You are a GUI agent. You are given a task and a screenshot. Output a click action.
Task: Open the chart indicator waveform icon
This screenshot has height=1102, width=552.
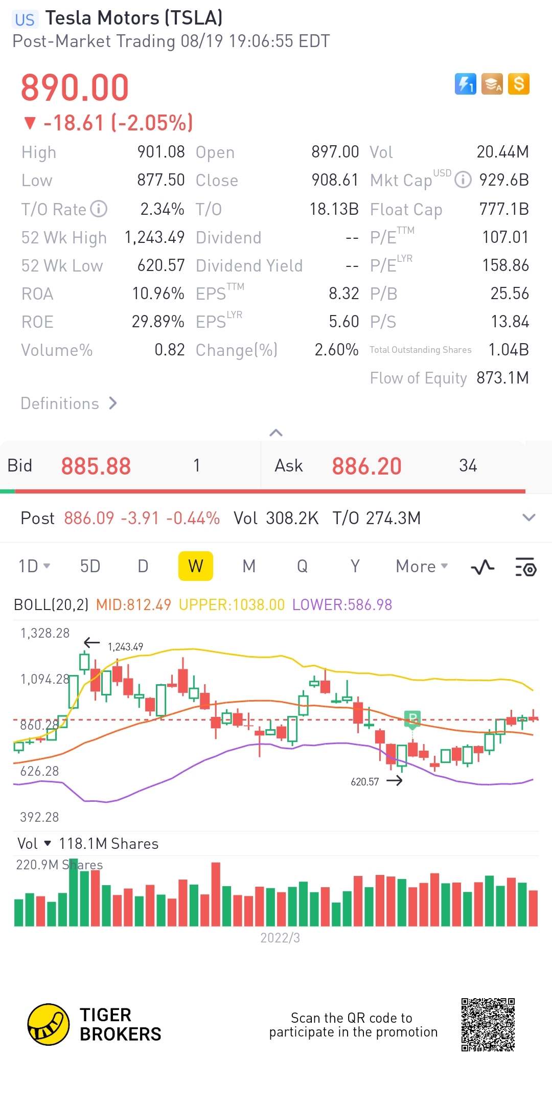tap(482, 567)
